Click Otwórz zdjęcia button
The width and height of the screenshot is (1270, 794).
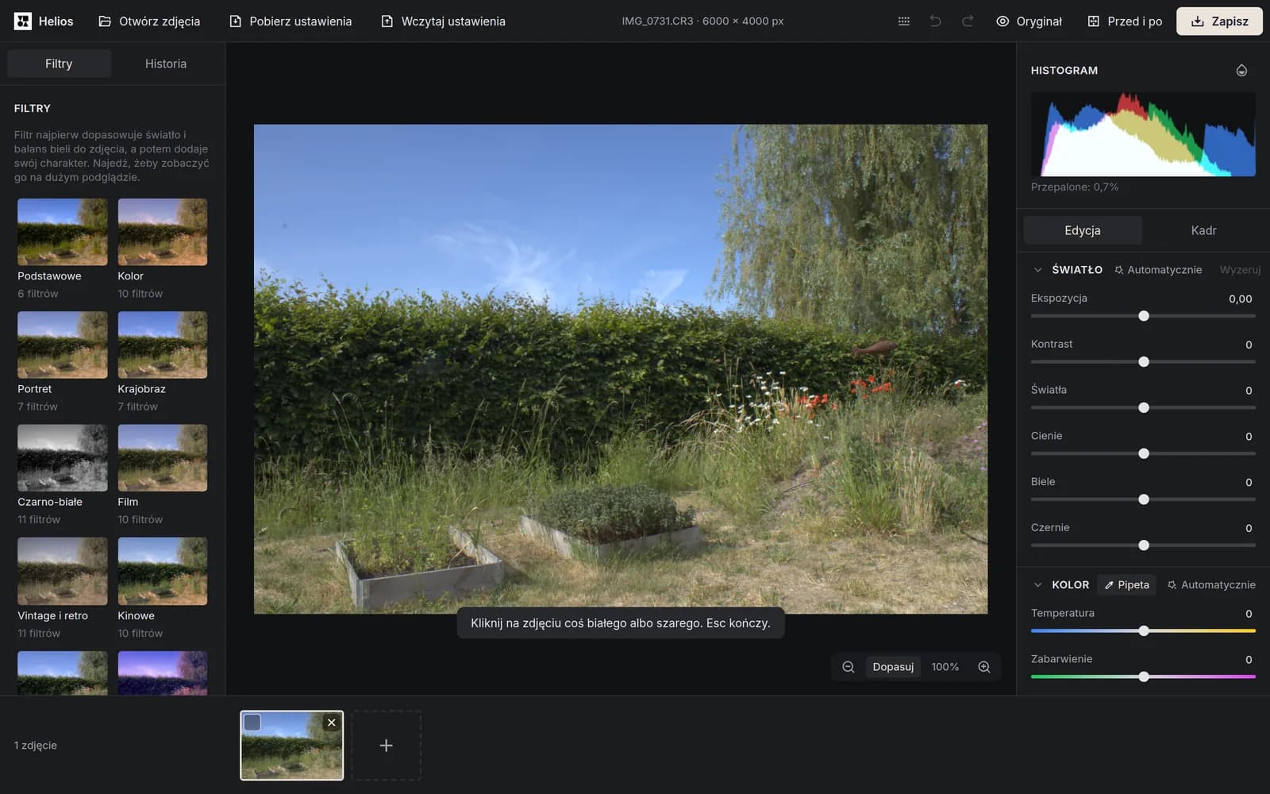pyautogui.click(x=149, y=21)
